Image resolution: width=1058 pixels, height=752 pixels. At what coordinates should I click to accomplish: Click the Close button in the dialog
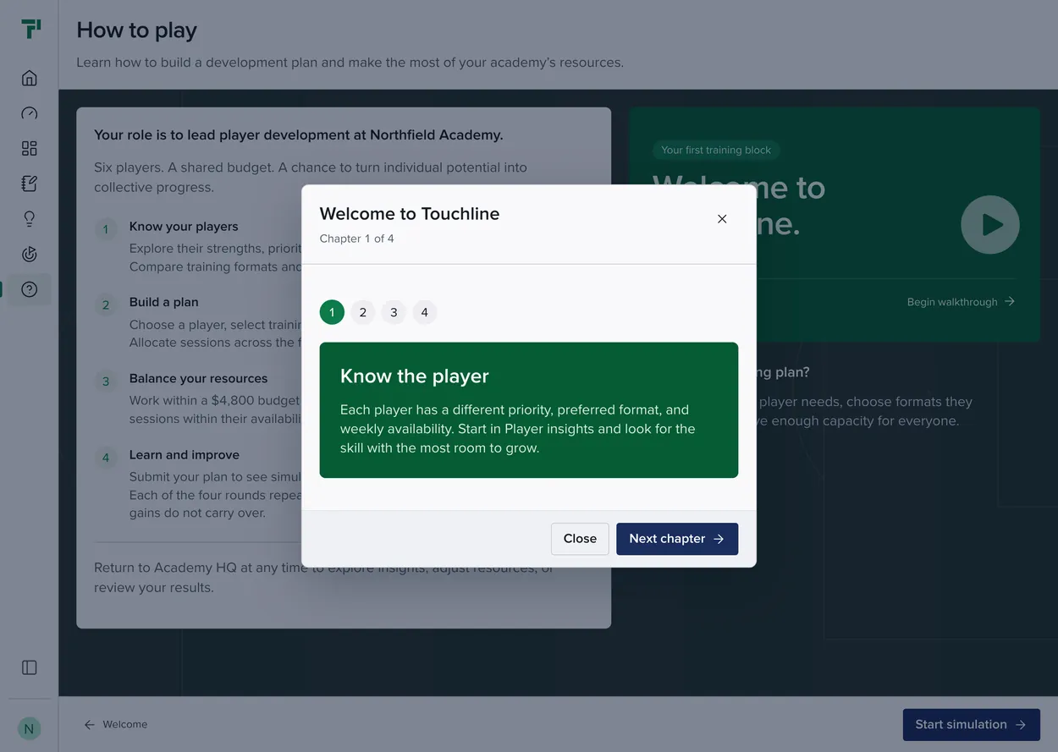coord(580,539)
